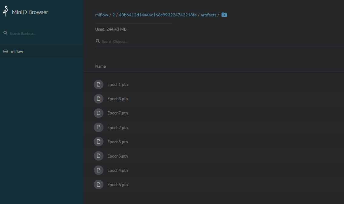Sort objects by the Name column header

pyautogui.click(x=100, y=66)
